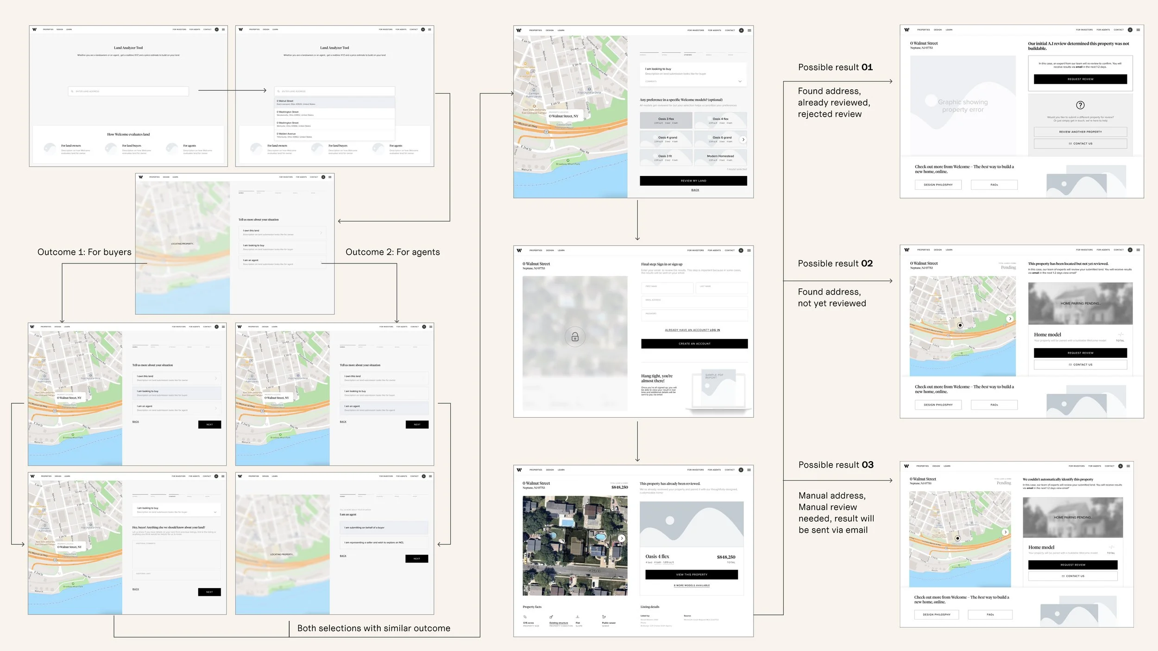Click next arrow beside Oasis 6 grand card

point(743,139)
